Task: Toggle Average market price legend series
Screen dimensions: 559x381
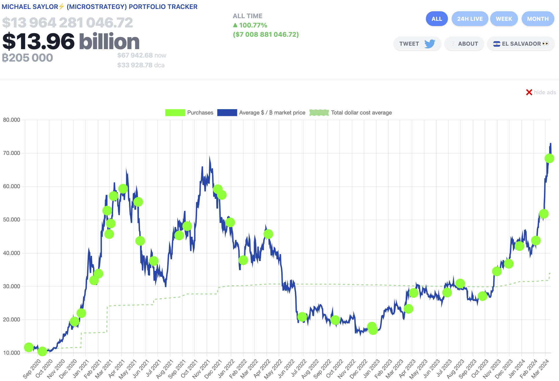Action: pos(261,112)
